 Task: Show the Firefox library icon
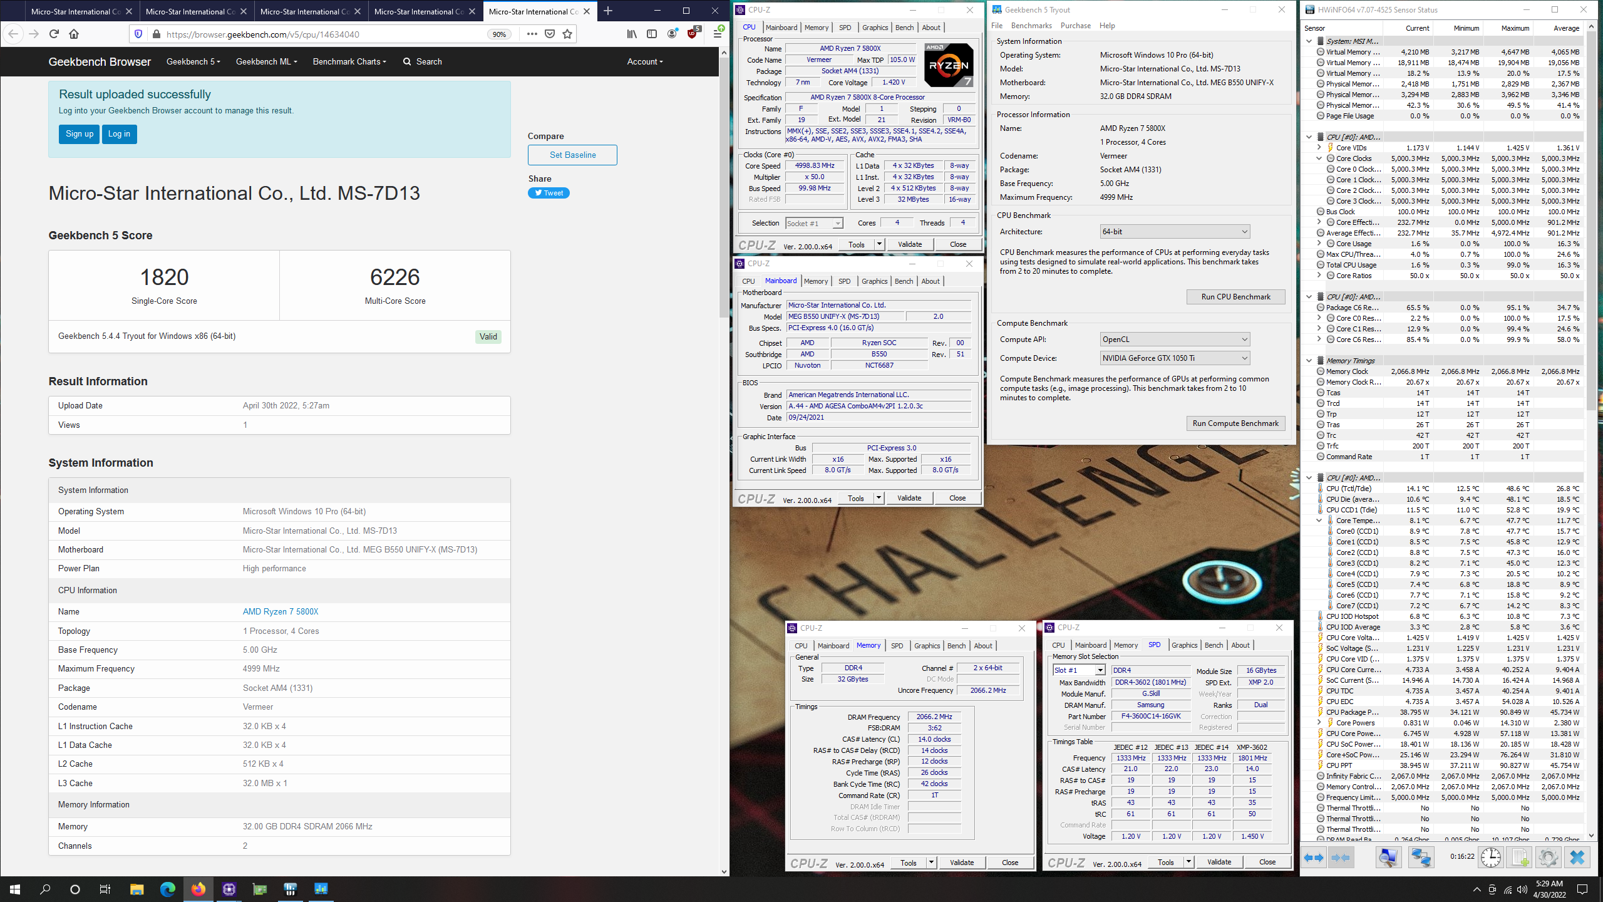(632, 34)
